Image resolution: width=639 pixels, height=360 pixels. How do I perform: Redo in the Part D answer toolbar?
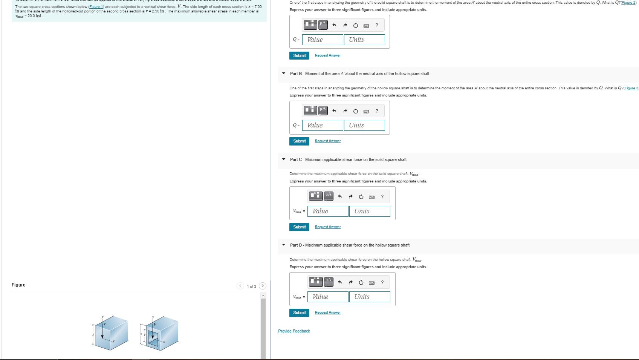click(x=350, y=282)
